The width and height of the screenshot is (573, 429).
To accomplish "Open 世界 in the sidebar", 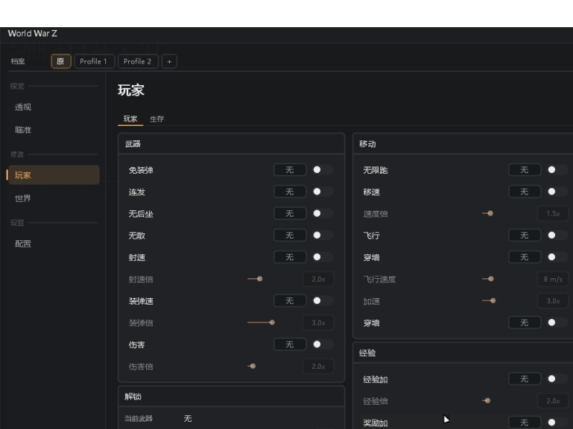I will (54, 198).
